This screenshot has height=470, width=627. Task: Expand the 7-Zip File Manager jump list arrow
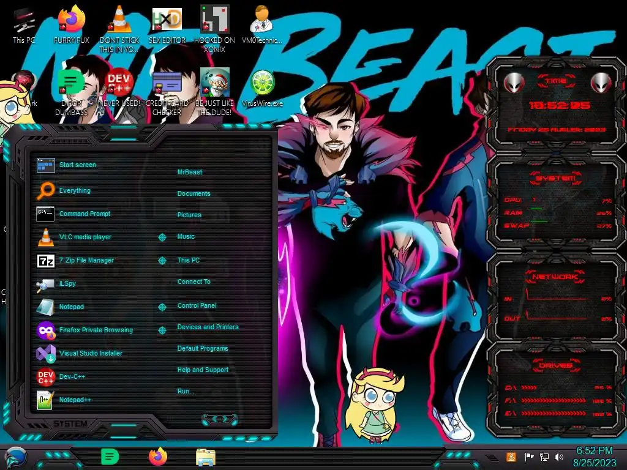click(x=162, y=261)
